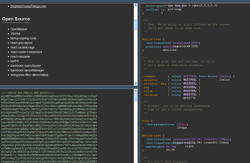
Task: Open the backbone.layoutManager link
Action: click(27, 70)
